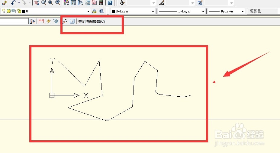
Task: Click 关闭块编辑器(C) button
Action: (x=92, y=21)
